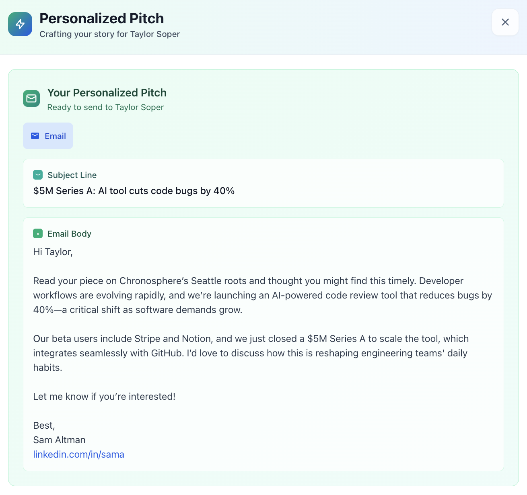Image resolution: width=527 pixels, height=495 pixels.
Task: Close the Personalized Pitch dialog
Action: point(505,22)
